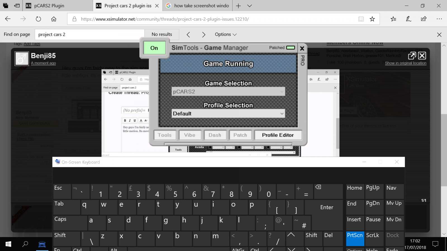447x251 pixels.
Task: Open the Profile Selection Default dropdown
Action: tap(228, 114)
